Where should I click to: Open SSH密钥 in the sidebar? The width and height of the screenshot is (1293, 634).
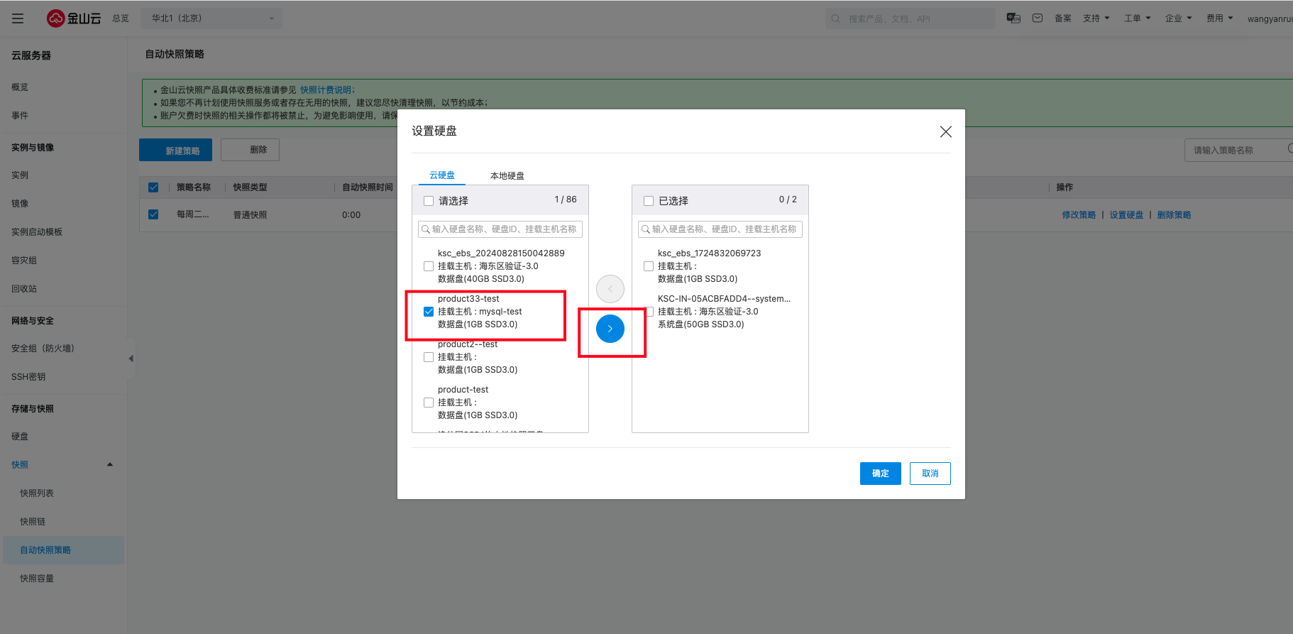(x=28, y=377)
